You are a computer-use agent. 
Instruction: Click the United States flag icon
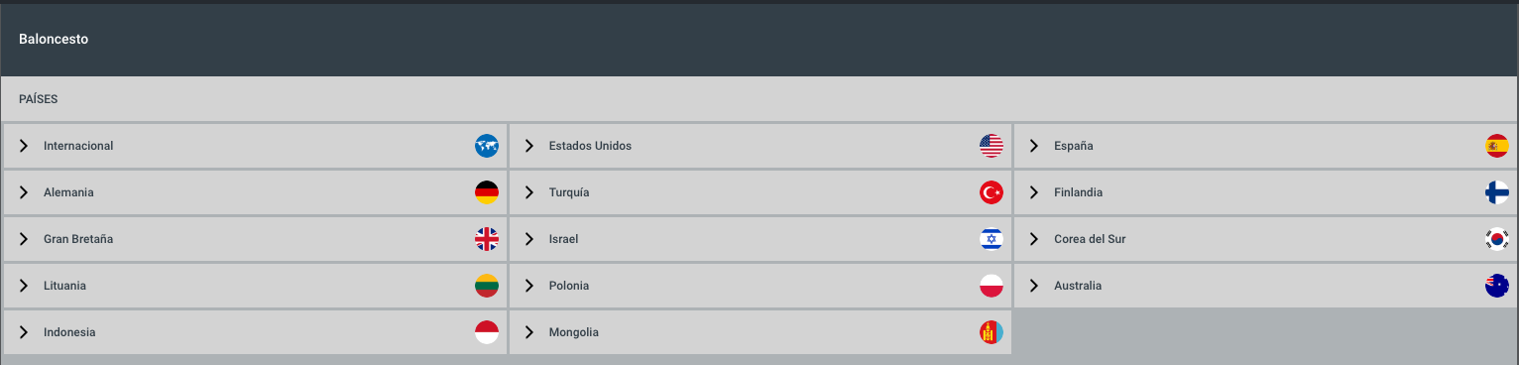(992, 146)
